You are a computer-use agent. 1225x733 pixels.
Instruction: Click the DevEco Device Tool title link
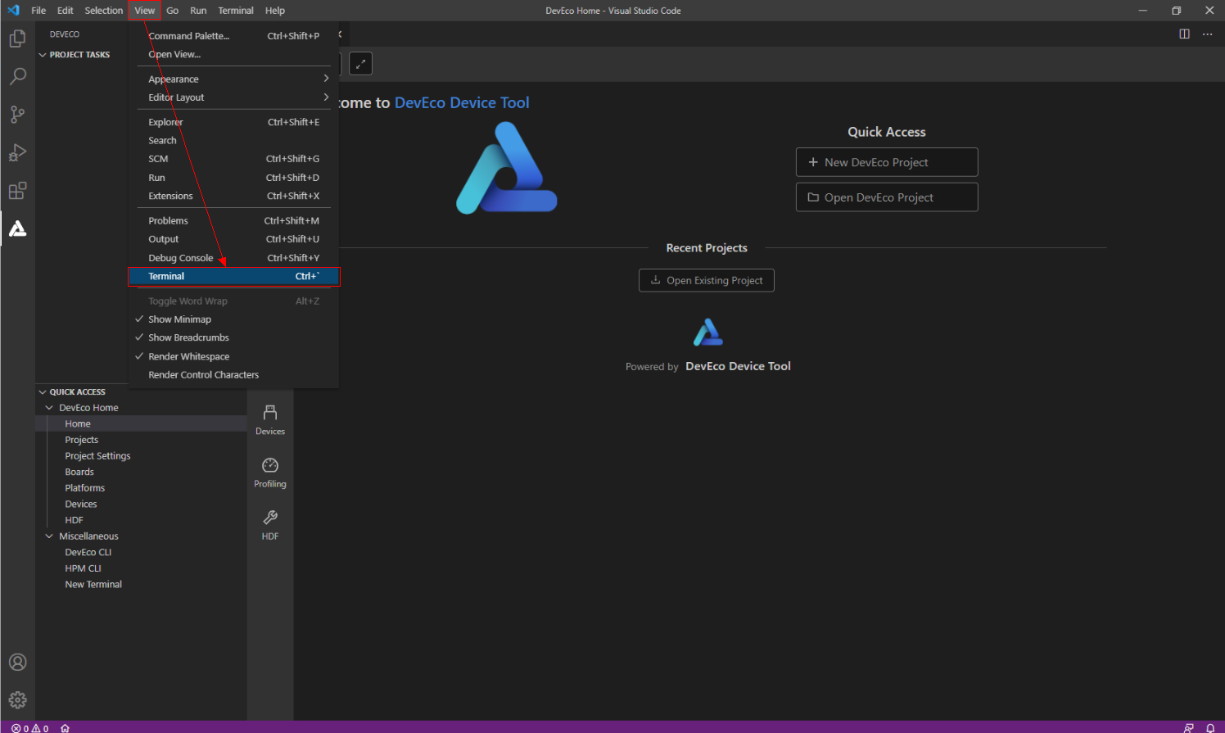[x=462, y=102]
